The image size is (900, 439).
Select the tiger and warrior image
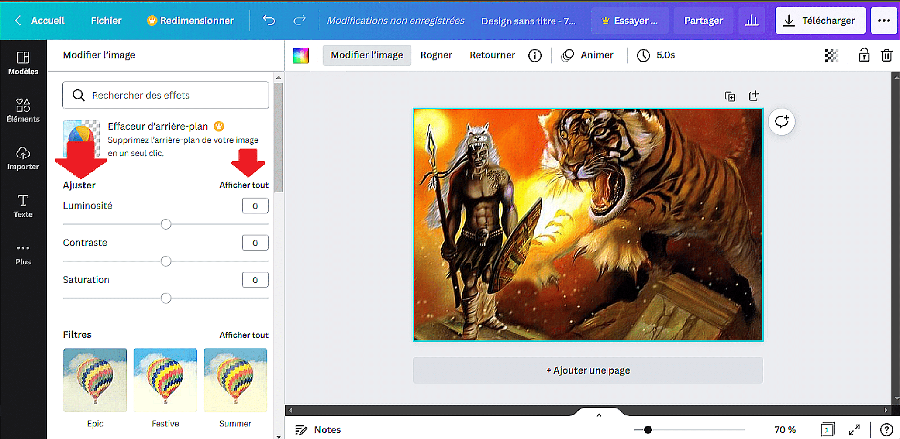pyautogui.click(x=588, y=225)
